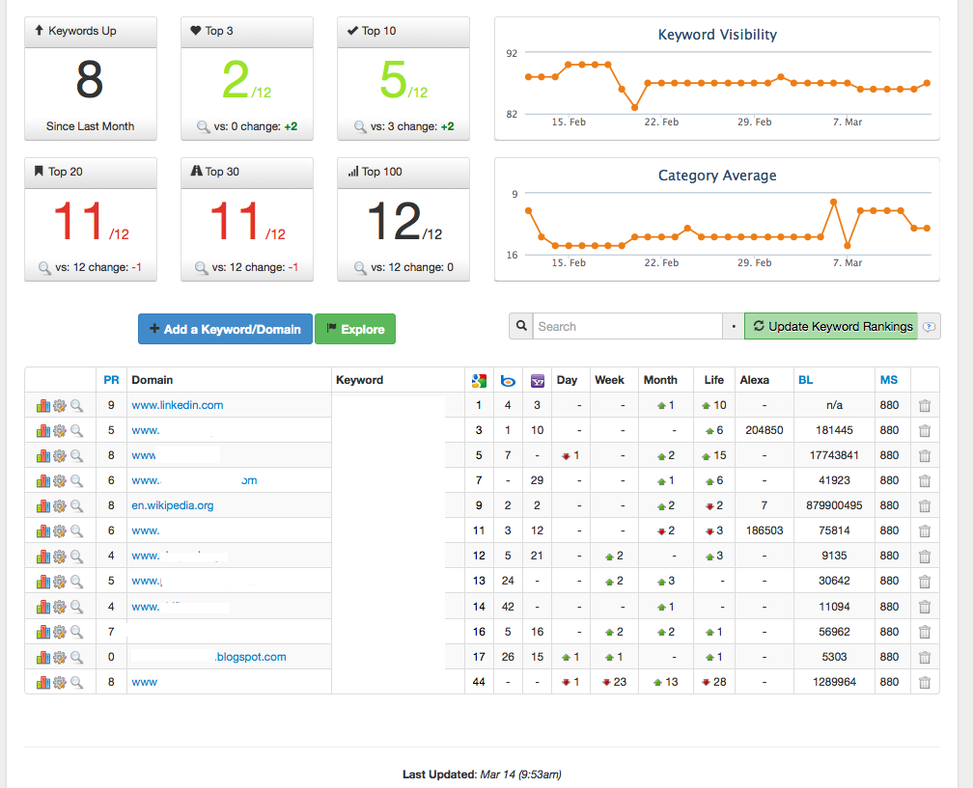The width and height of the screenshot is (973, 788).
Task: Click the Search input field
Action: [x=627, y=326]
